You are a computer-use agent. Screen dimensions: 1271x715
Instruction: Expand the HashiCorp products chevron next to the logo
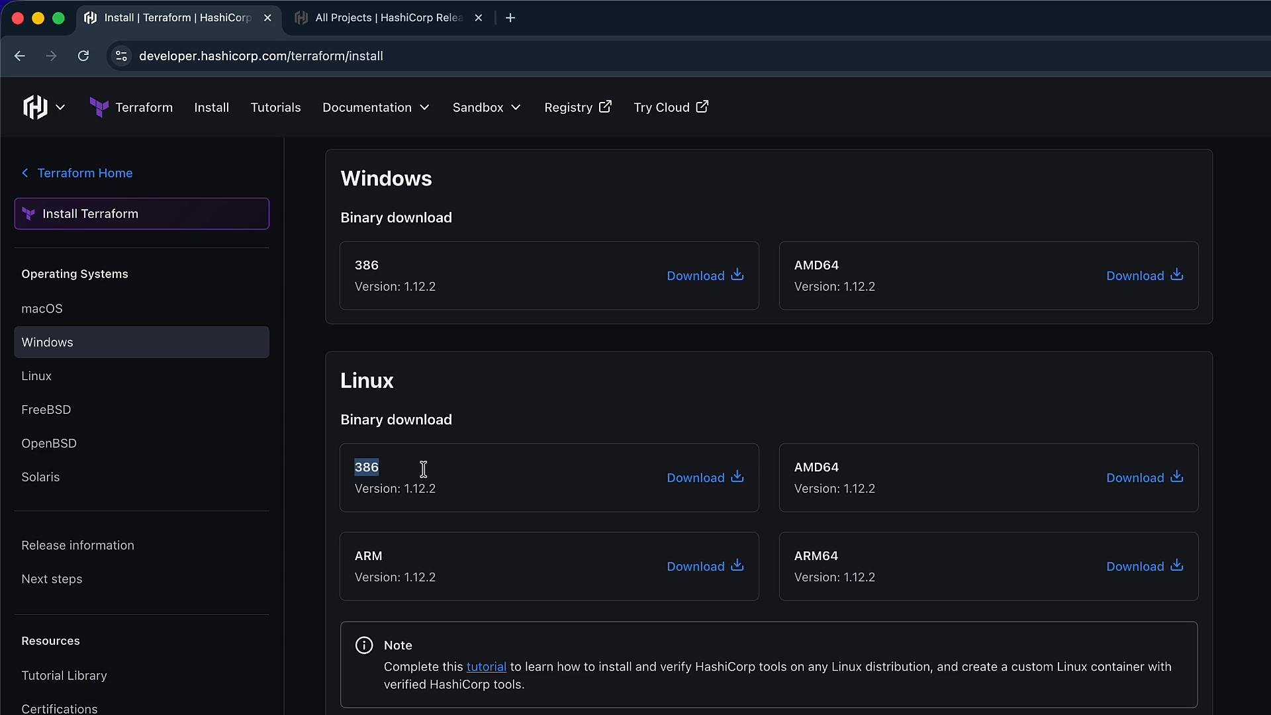[60, 107]
